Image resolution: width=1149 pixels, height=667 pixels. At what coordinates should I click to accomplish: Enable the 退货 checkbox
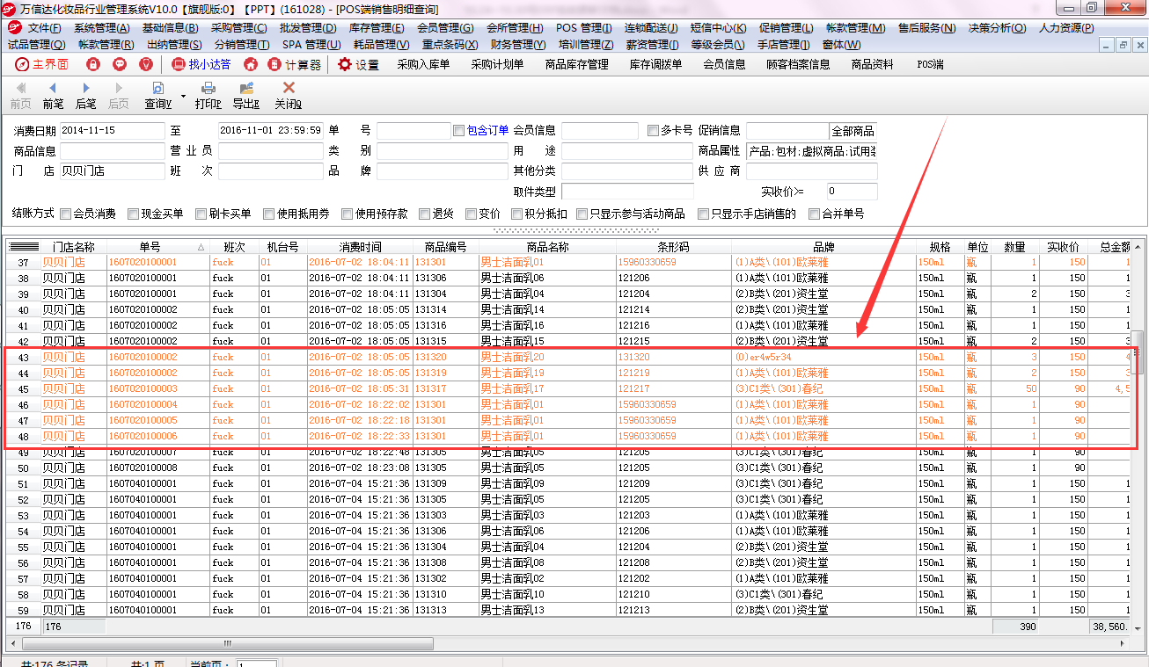pyautogui.click(x=425, y=214)
